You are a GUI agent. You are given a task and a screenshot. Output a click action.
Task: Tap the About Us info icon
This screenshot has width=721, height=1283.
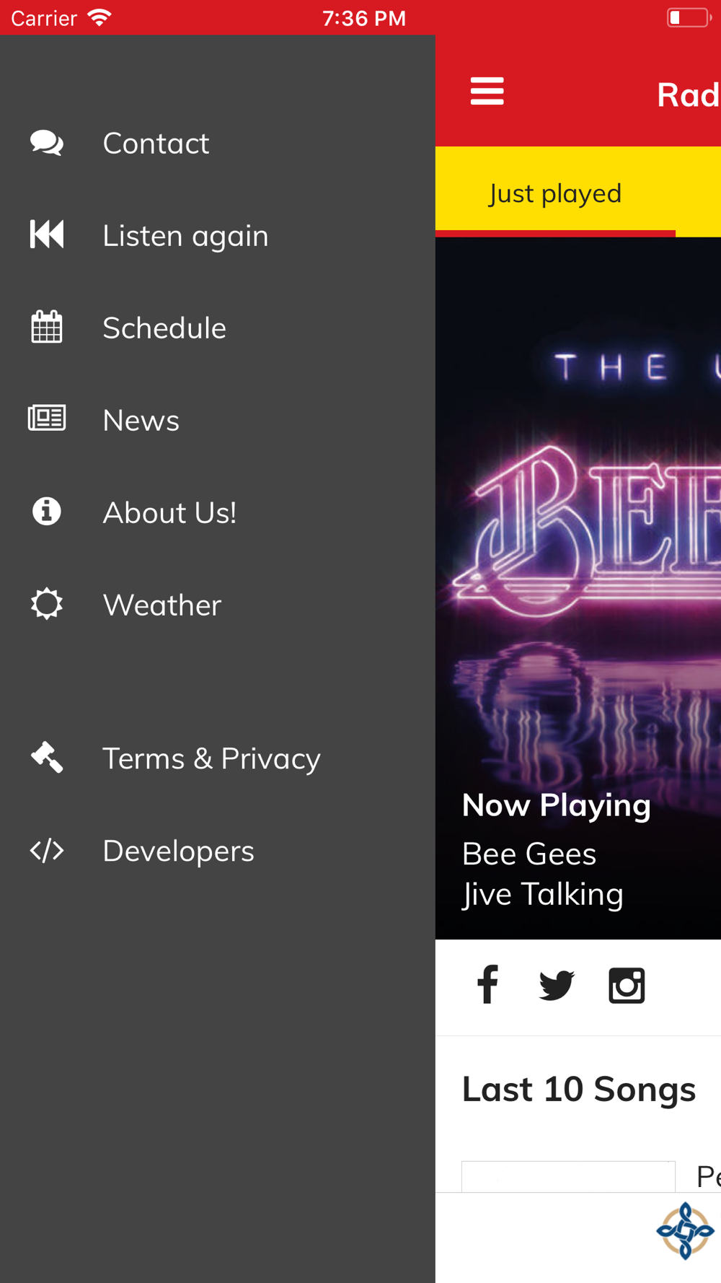coord(47,511)
